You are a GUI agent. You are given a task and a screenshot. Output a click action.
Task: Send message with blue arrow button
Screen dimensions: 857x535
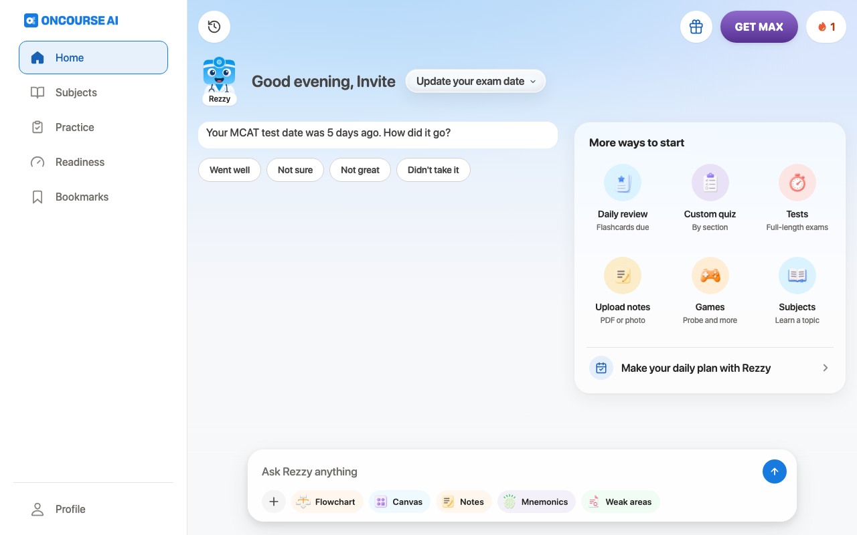coord(775,471)
